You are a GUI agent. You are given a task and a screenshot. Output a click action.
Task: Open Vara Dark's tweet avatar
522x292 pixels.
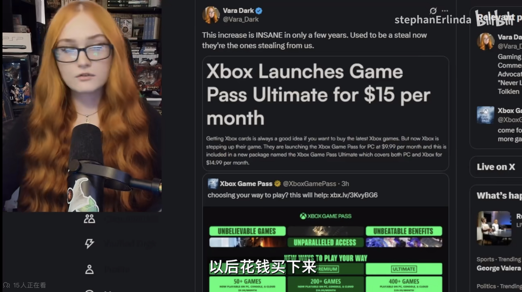[211, 15]
